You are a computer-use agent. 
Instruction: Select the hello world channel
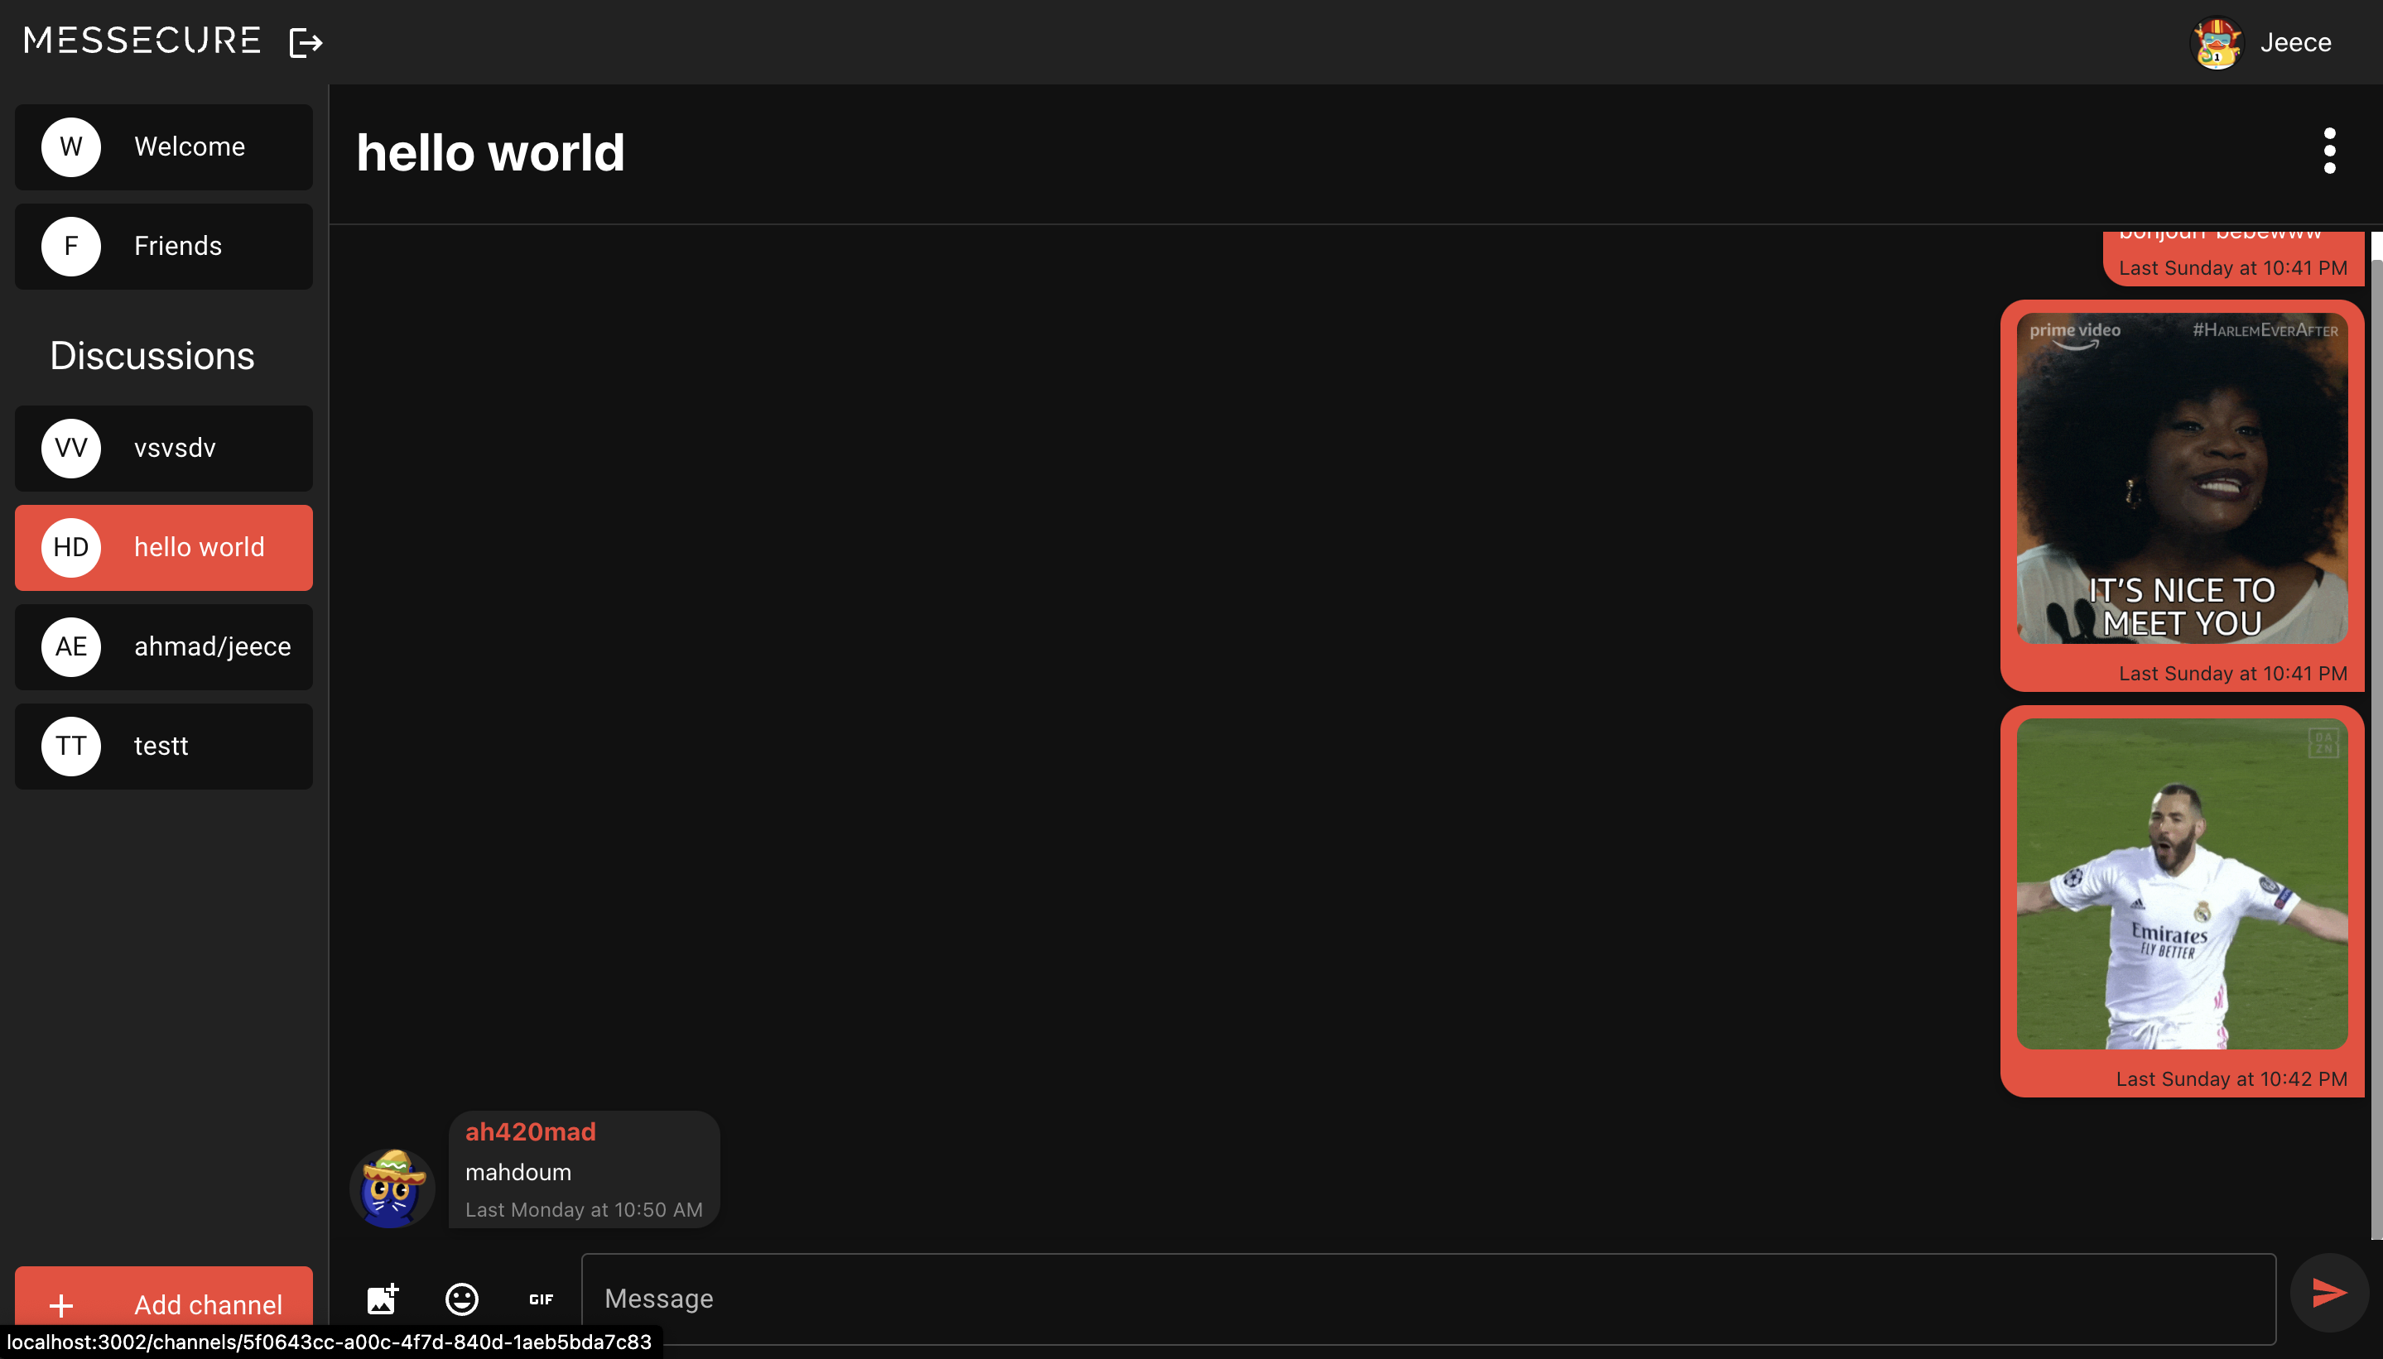(163, 548)
